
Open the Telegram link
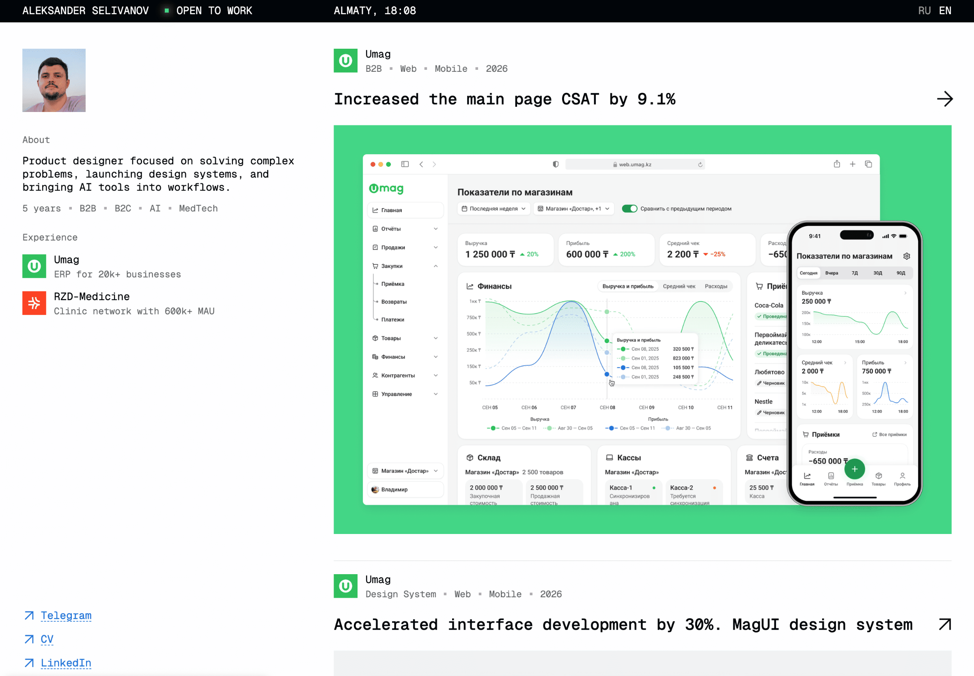(x=66, y=616)
